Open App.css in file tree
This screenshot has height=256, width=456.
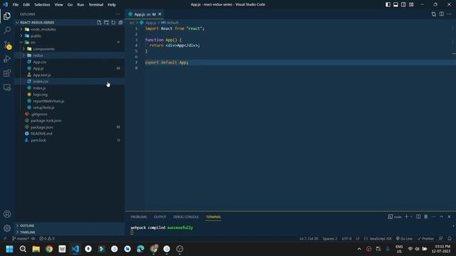tap(40, 62)
